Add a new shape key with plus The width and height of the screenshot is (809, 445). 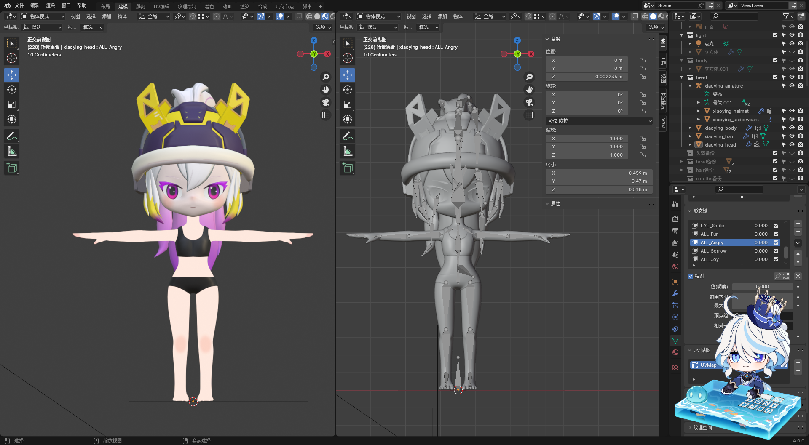(x=798, y=224)
